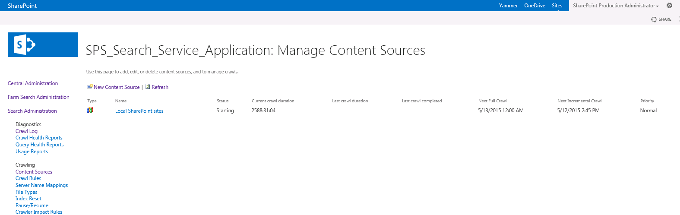
Task: Open Sites from the top bar
Action: pyautogui.click(x=557, y=6)
